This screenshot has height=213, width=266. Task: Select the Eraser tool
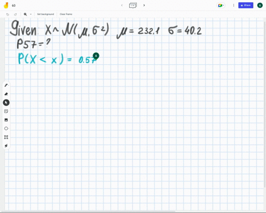coord(6,94)
